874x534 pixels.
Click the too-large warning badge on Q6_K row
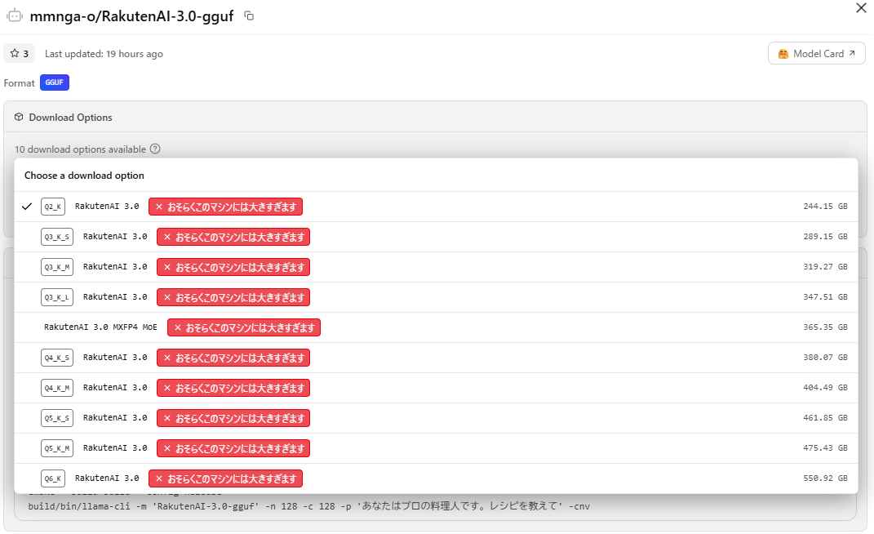point(225,478)
